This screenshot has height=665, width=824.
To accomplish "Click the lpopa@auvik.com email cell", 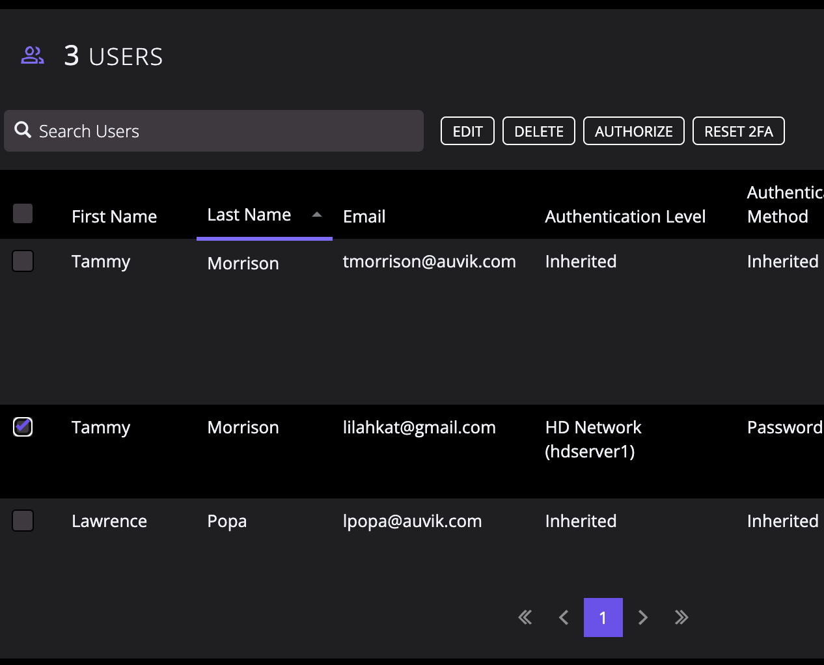I will pos(413,521).
